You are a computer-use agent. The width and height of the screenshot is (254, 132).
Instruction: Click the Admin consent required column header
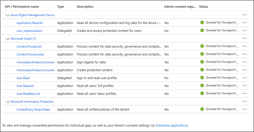click(180, 7)
